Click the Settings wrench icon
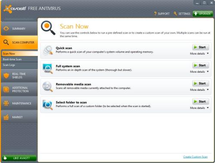 coord(175,14)
